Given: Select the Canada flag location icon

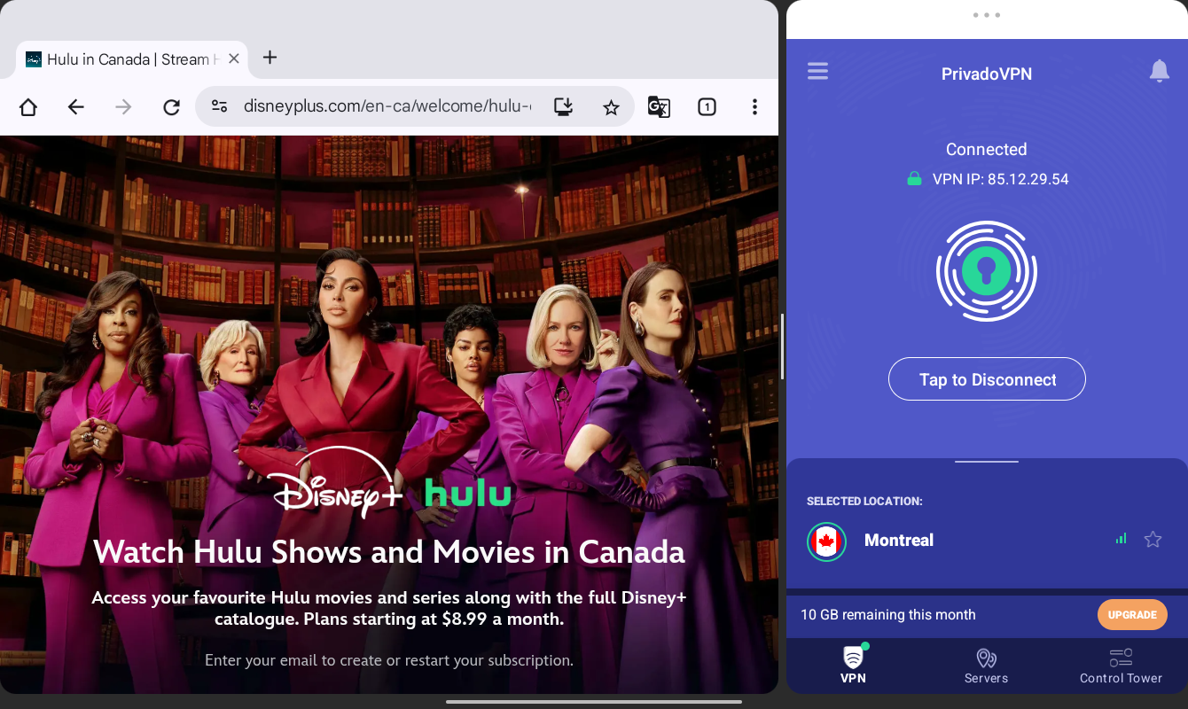Looking at the screenshot, I should click(x=826, y=541).
